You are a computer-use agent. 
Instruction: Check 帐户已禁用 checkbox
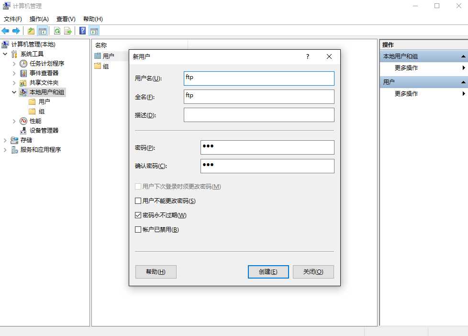[x=138, y=229]
